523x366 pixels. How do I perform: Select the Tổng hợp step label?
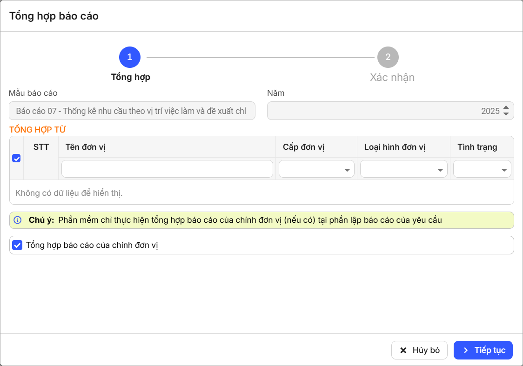(x=130, y=77)
